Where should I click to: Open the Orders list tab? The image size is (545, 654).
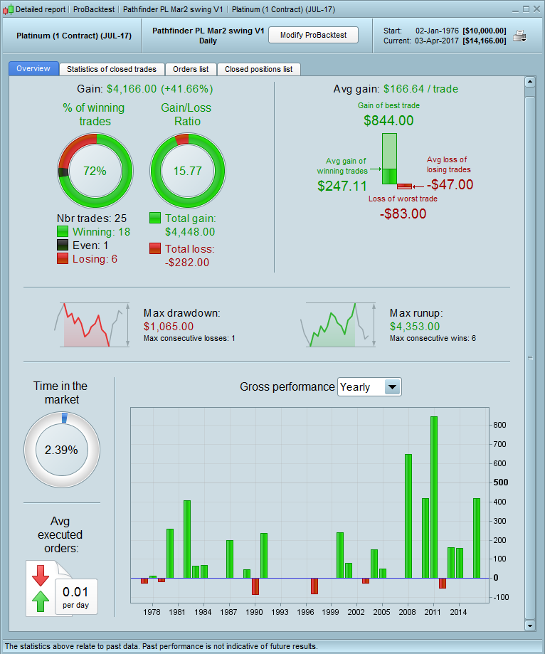[191, 69]
